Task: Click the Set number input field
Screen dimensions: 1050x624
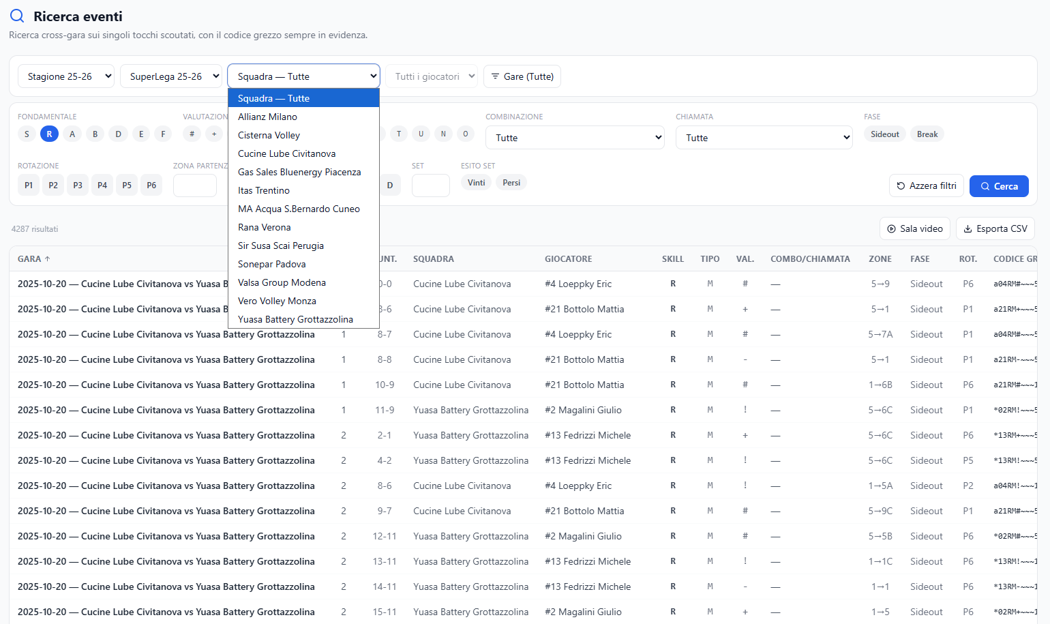Action: point(431,185)
